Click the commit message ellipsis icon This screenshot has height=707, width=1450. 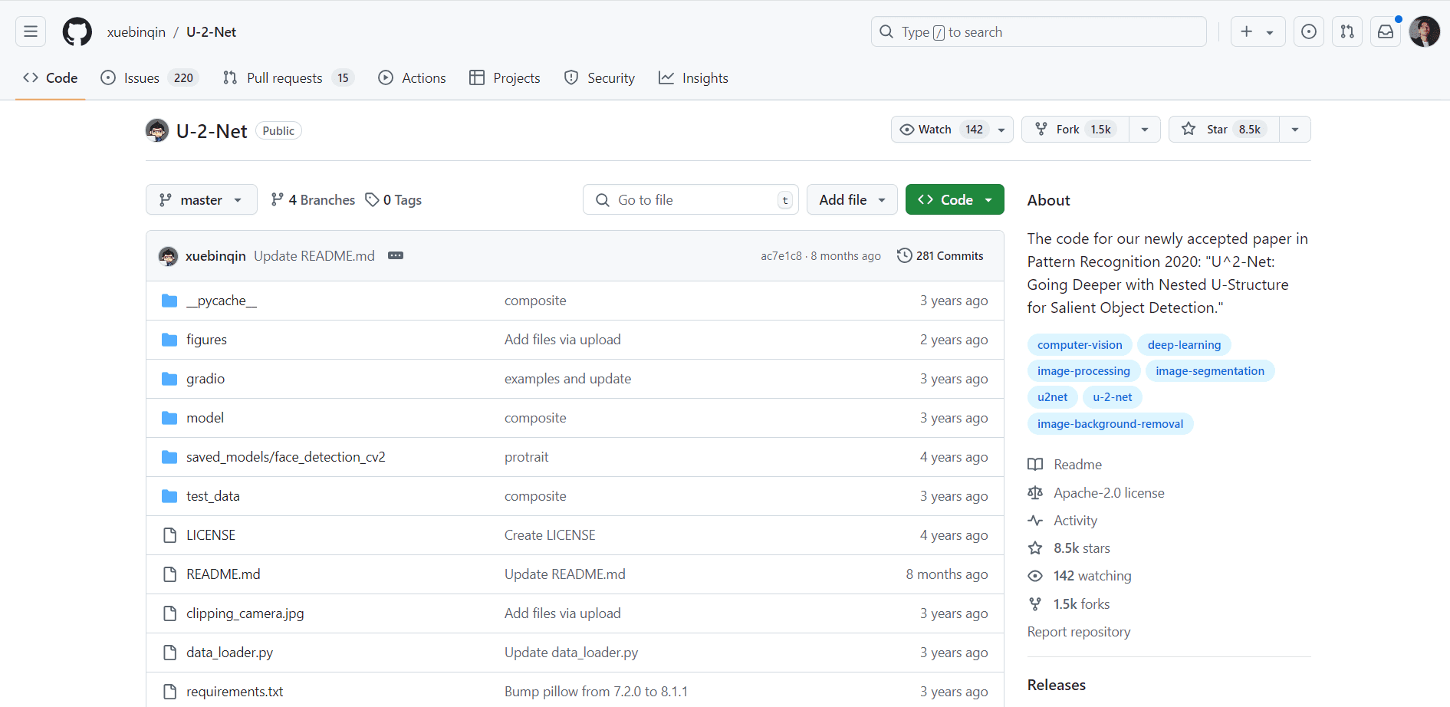coord(396,255)
